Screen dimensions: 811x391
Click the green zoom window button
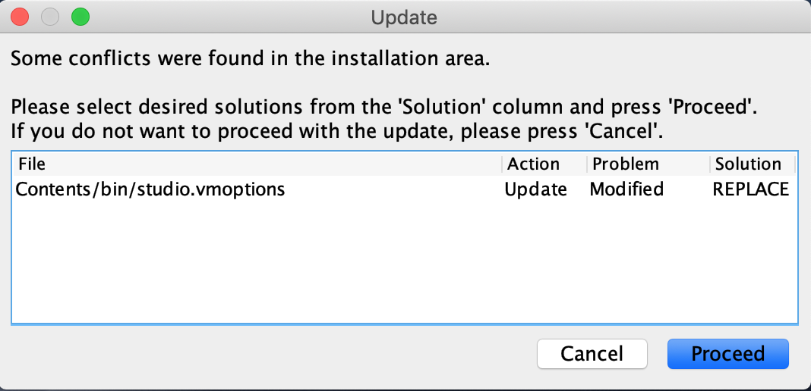pyautogui.click(x=80, y=16)
